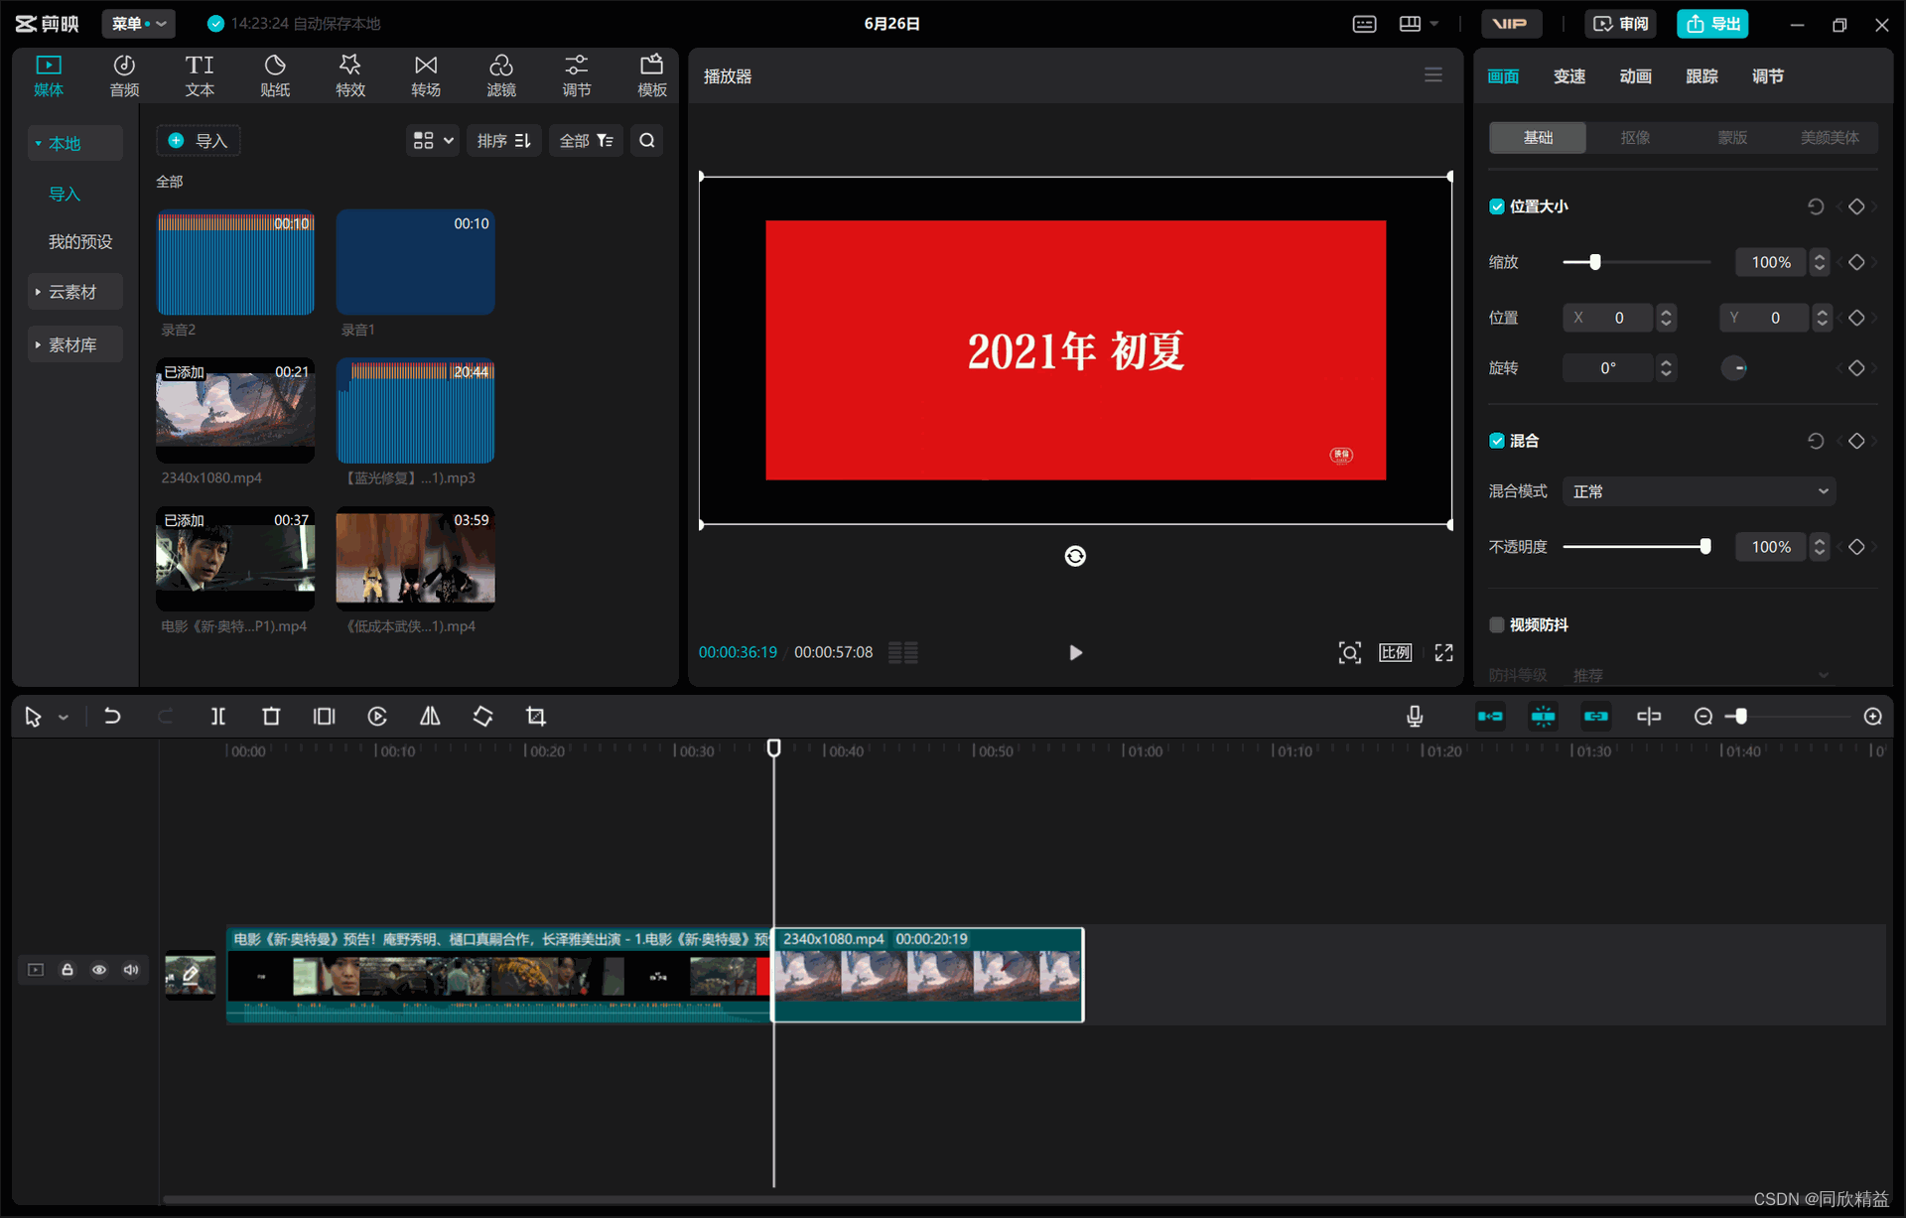Click the delete clip trash icon
This screenshot has width=1906, height=1218.
pyautogui.click(x=271, y=717)
